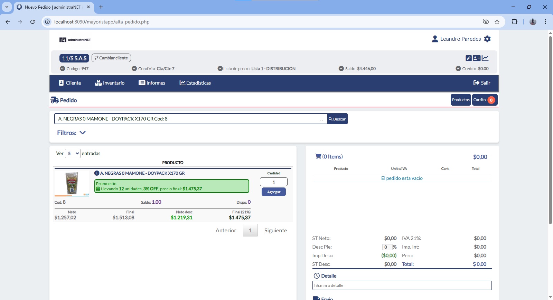Open the Cliente menu
This screenshot has height=300, width=553.
coord(70,83)
